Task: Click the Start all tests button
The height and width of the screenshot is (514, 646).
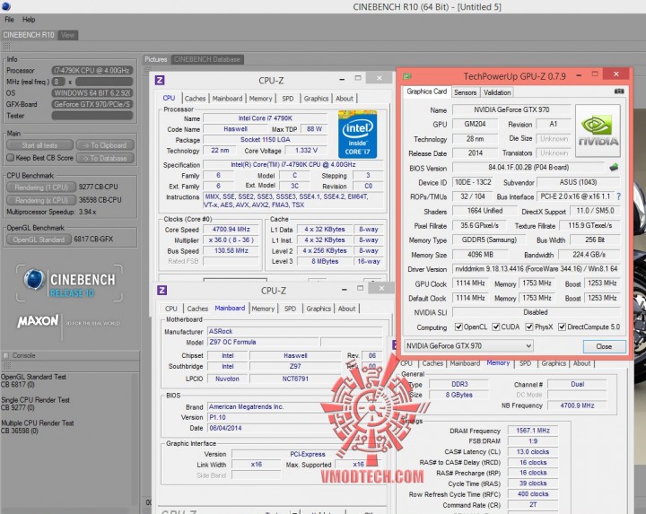Action: 40,145
